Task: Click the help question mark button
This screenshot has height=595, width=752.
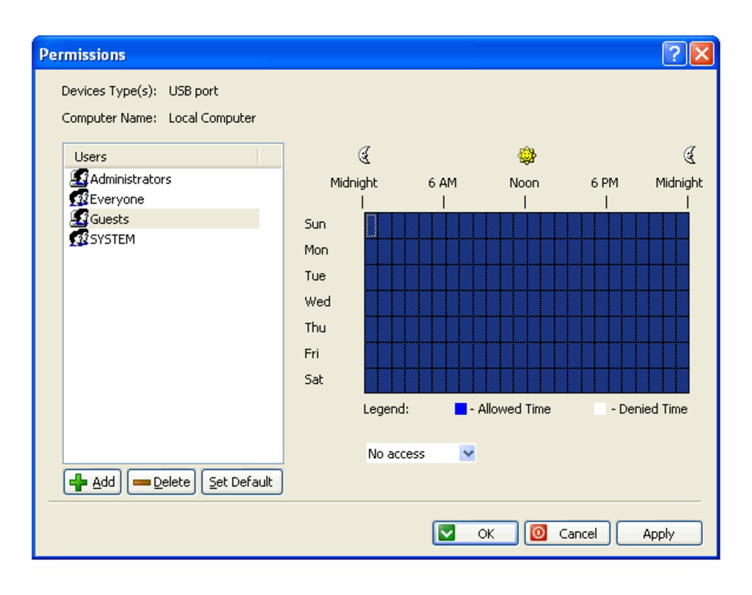Action: (674, 54)
